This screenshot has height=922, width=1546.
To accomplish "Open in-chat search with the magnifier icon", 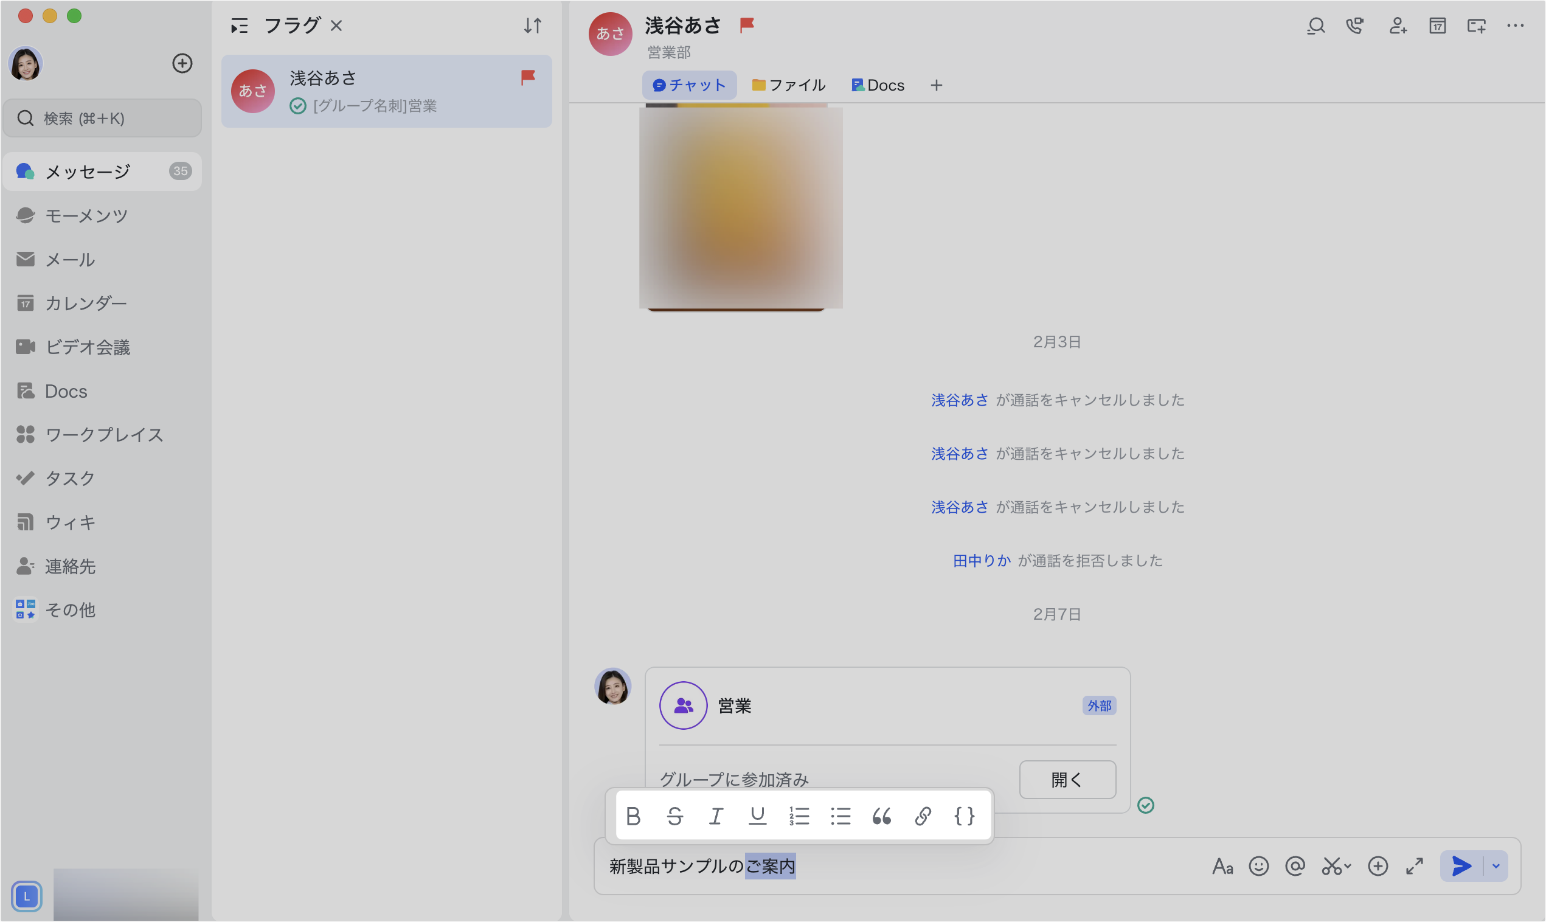I will click(1315, 26).
